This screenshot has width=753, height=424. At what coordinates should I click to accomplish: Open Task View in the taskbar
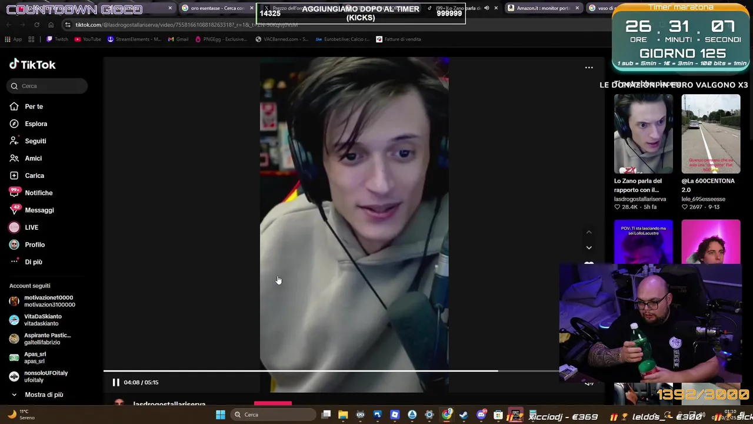pyautogui.click(x=326, y=415)
